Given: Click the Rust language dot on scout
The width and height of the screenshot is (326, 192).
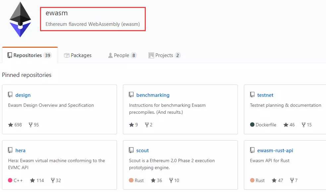Looking at the screenshot, I should pyautogui.click(x=131, y=180).
